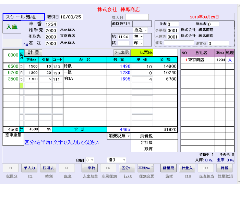Click the 引取先 code field 2000
Viewport: 240px width, 198px height.
[51, 37]
